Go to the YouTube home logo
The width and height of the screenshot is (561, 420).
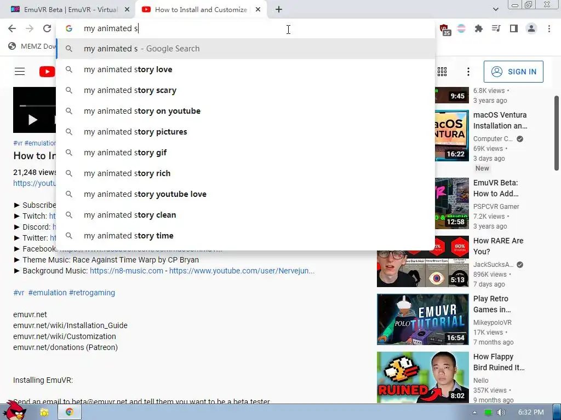47,72
